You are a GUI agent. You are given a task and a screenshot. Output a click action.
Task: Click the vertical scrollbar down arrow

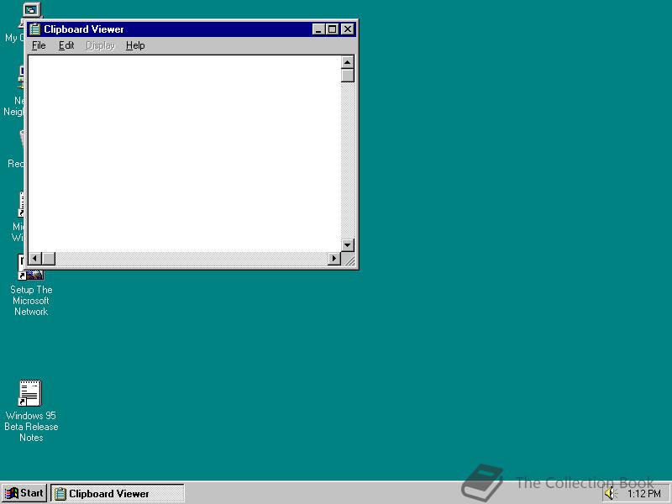348,245
